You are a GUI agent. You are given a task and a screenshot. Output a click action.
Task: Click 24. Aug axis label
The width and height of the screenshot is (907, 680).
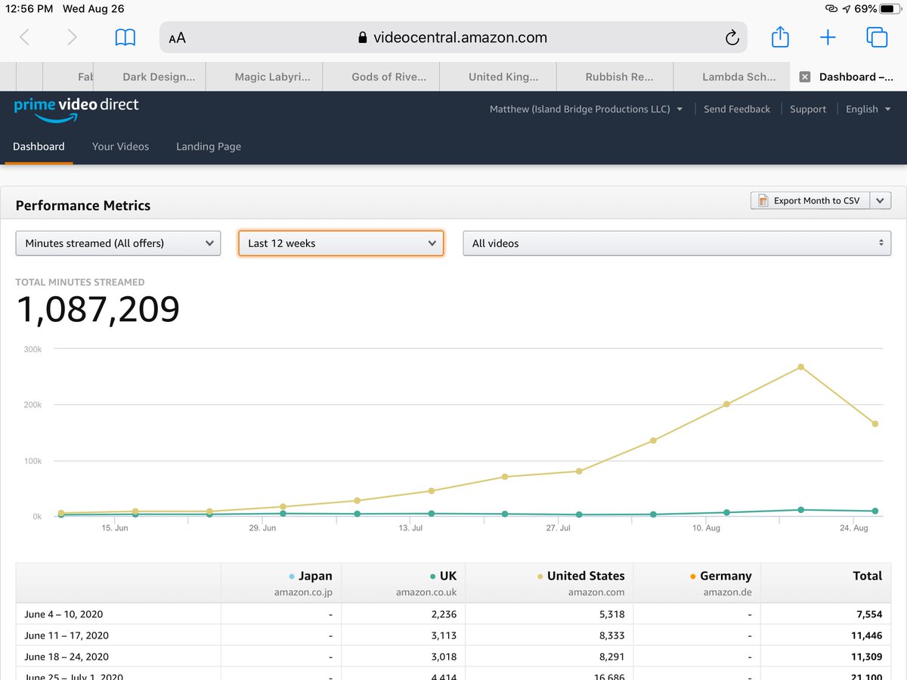tap(854, 528)
